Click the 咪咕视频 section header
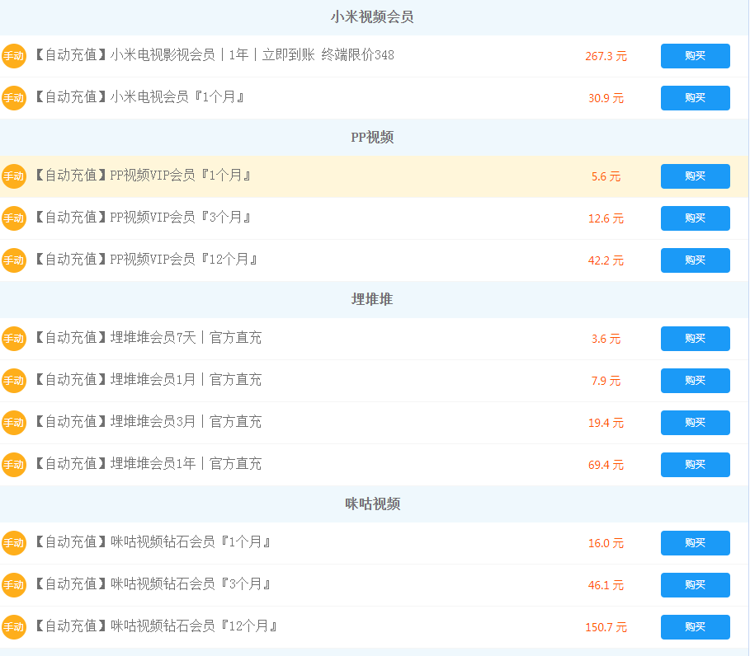This screenshot has height=656, width=750. click(x=373, y=504)
